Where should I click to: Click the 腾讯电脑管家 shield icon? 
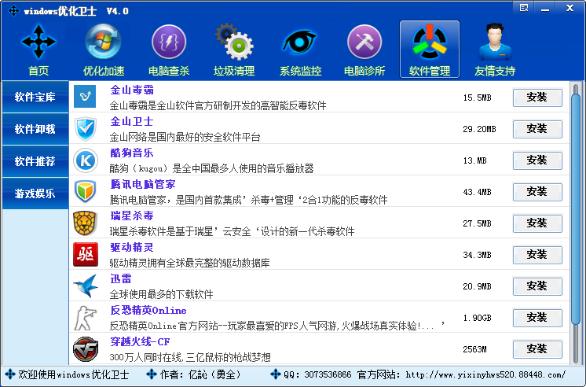(85, 191)
